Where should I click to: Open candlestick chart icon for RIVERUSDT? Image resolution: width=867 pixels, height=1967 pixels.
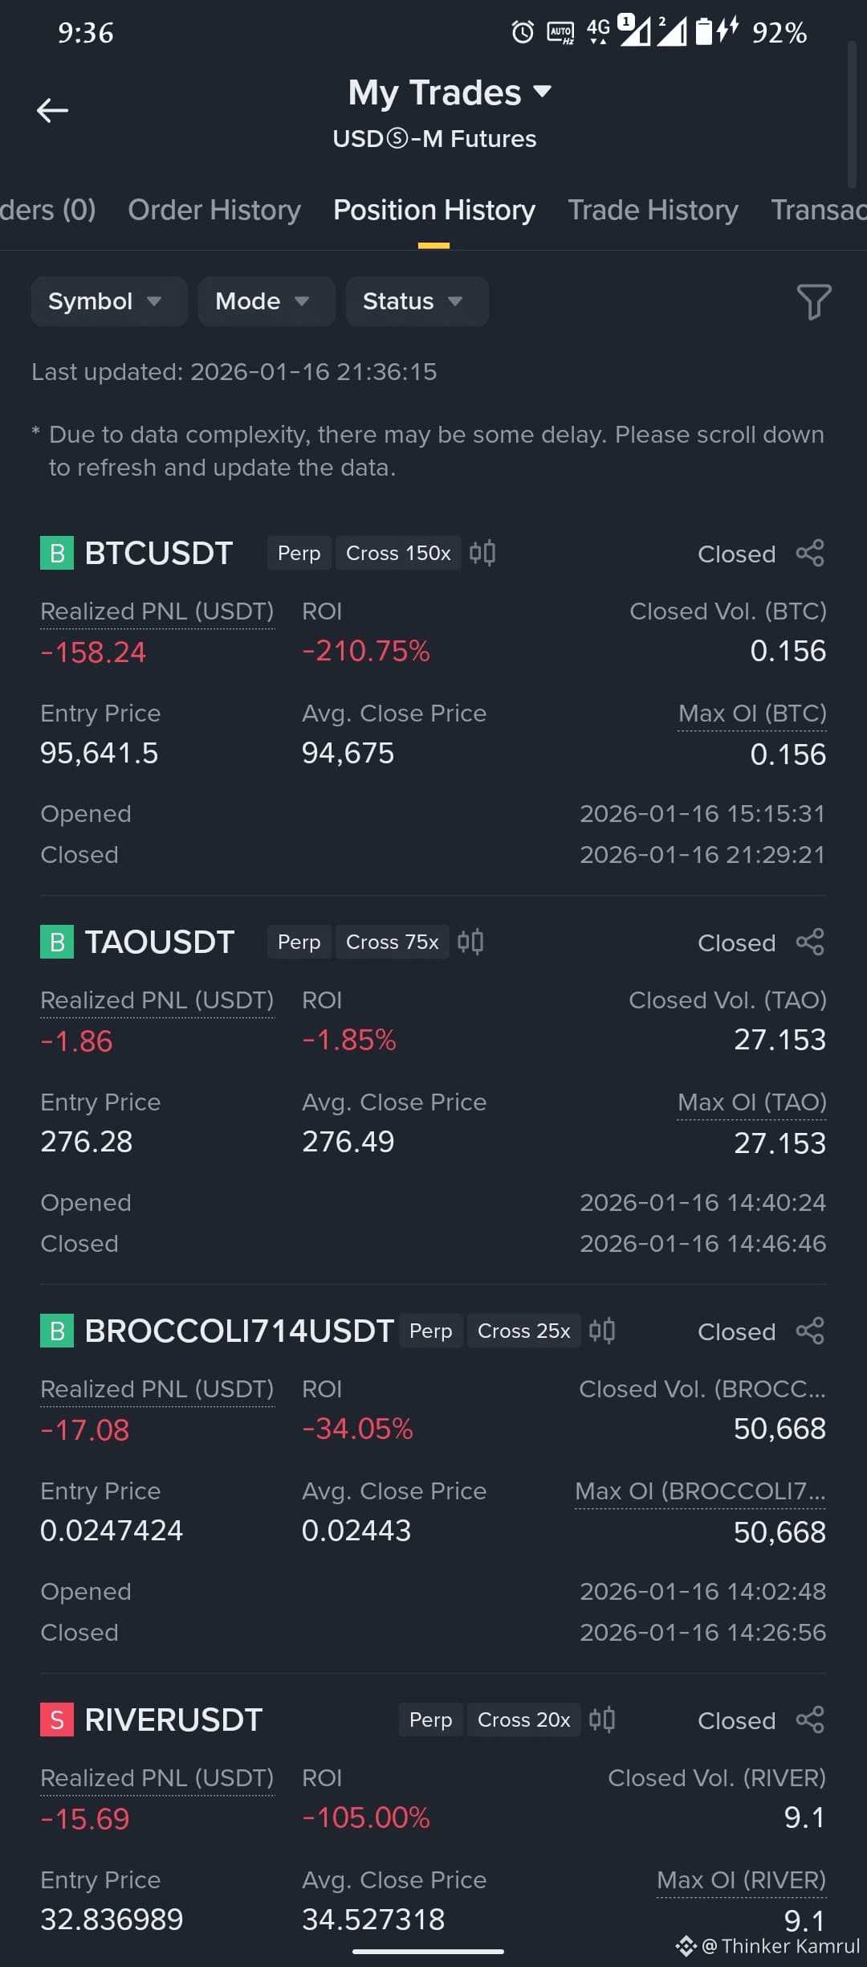pos(602,1720)
